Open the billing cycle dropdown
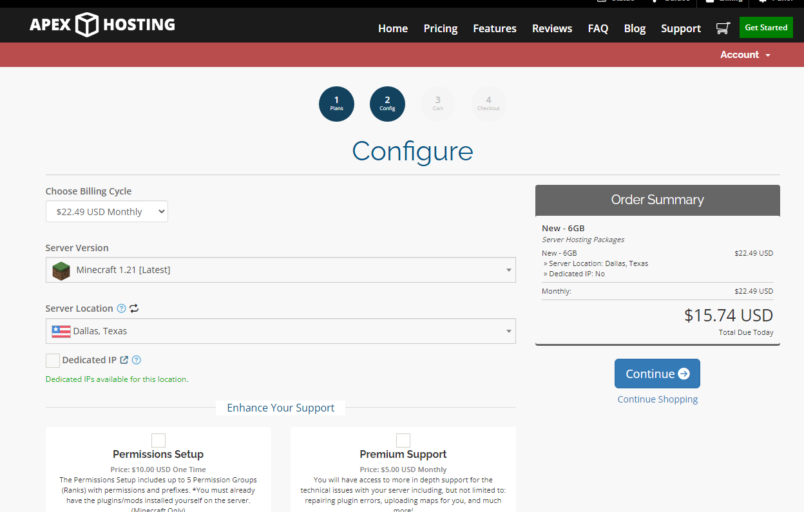The width and height of the screenshot is (804, 512). (x=106, y=211)
